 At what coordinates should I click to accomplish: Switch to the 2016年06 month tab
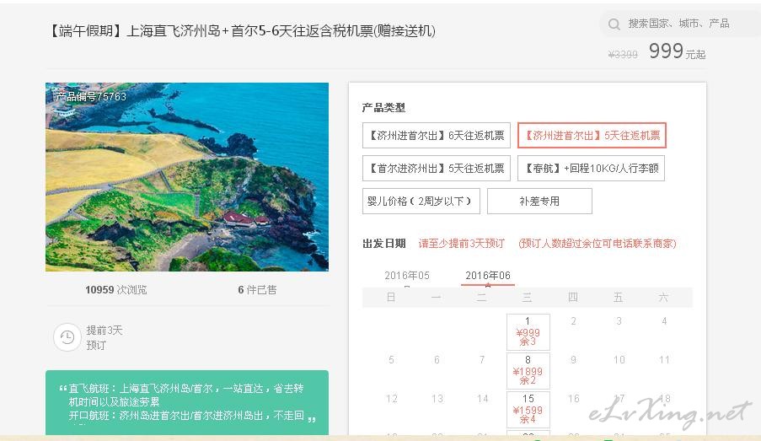488,276
